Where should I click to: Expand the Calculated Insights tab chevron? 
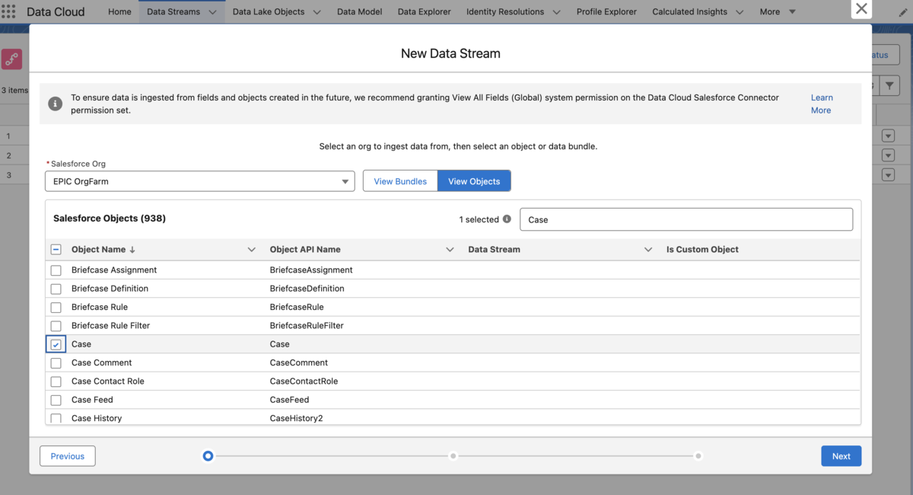(740, 12)
